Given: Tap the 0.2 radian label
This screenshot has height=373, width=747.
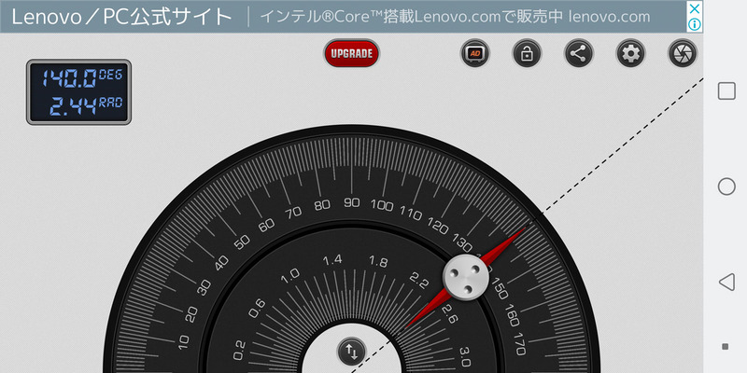Looking at the screenshot, I should click(239, 351).
